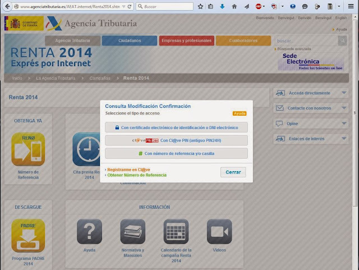Click the Gobierno de España emblem
Screen dimensions: 359x270
tap(24, 24)
